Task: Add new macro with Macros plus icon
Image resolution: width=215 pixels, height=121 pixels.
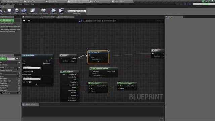Action: tap(19, 73)
